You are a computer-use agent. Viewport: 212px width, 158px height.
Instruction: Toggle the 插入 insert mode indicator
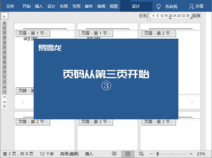pos(89,154)
